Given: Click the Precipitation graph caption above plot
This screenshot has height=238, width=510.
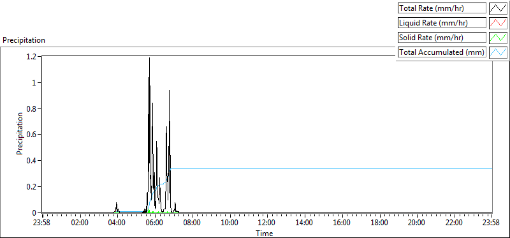Looking at the screenshot, I should click(24, 40).
